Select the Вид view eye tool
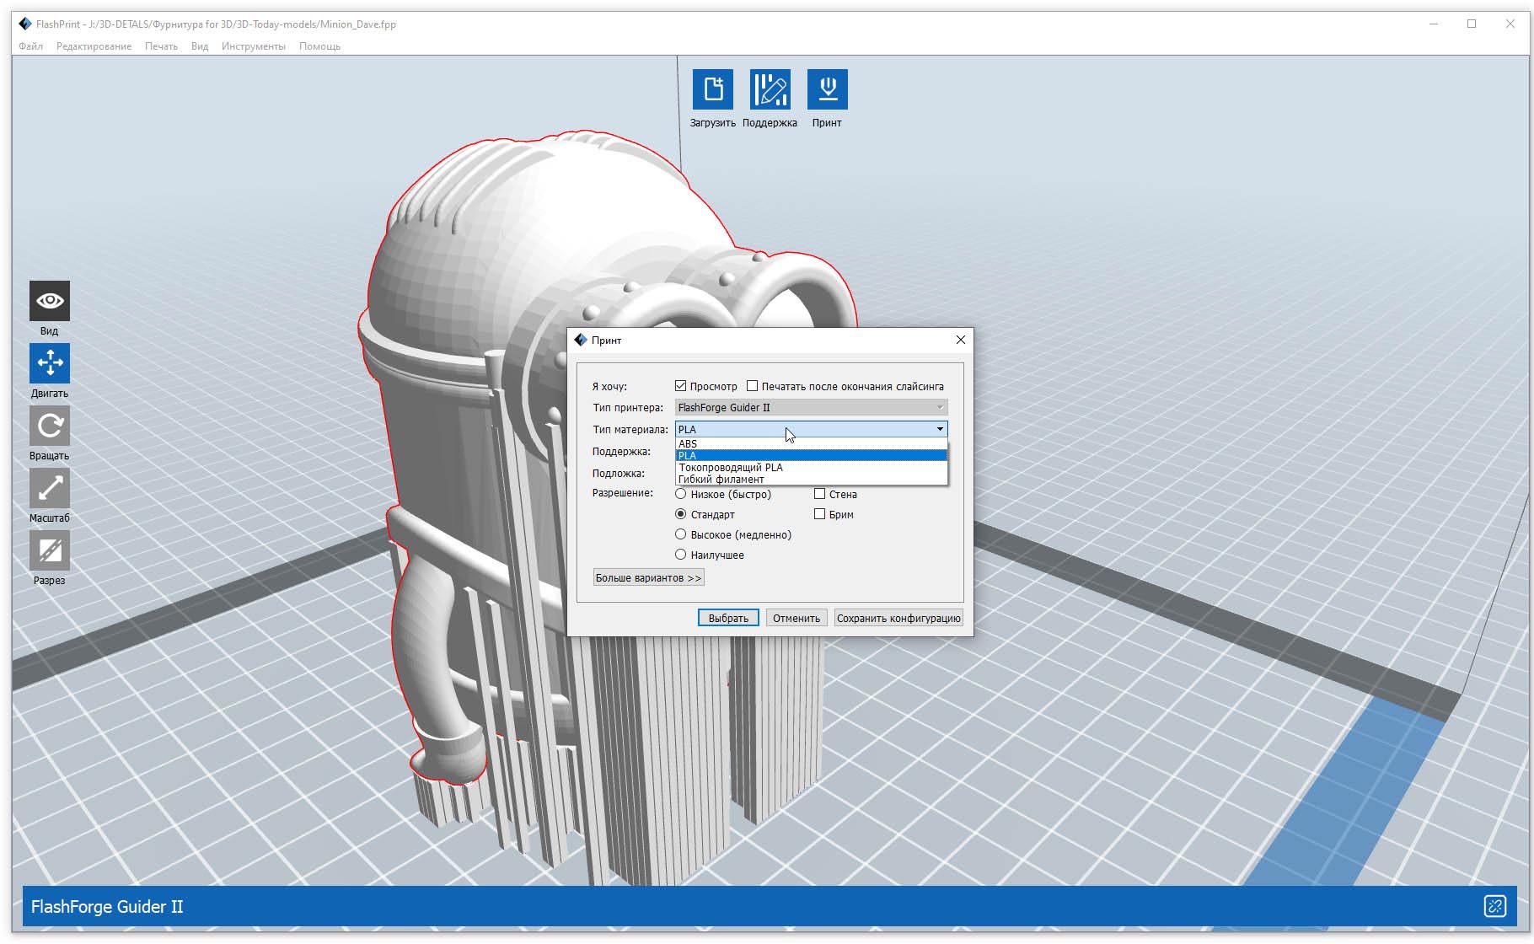 pyautogui.click(x=50, y=301)
